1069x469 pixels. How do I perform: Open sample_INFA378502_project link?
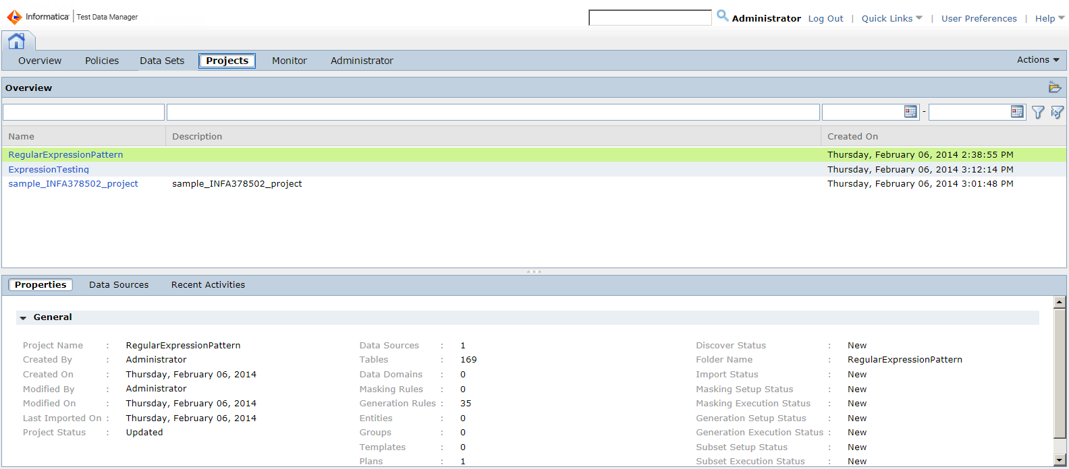coord(73,184)
